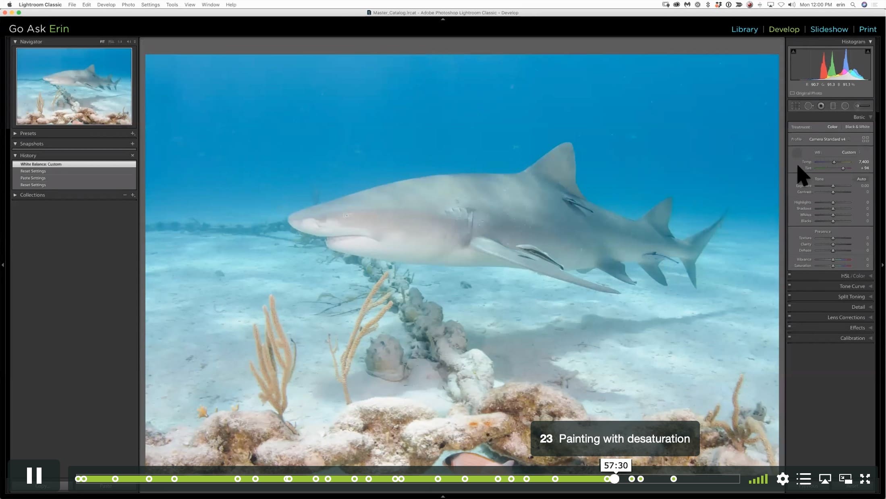This screenshot has height=499, width=886.
Task: Open the chapter list icon in player
Action: [803, 479]
